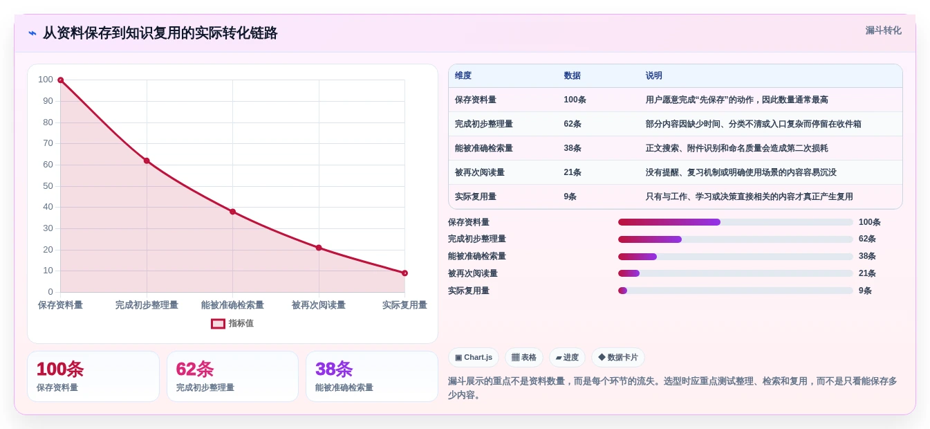Click the 38条 能被准确检索量 stat card
The width and height of the screenshot is (930, 429).
(x=372, y=376)
